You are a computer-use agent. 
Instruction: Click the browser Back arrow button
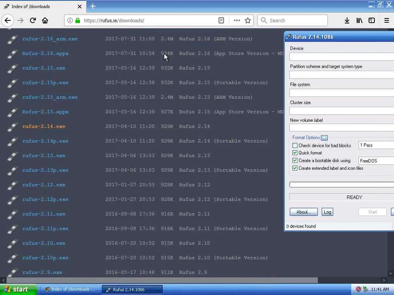[x=8, y=20]
